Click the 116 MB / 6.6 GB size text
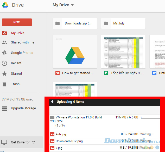The height and width of the screenshot is (152, 165). click(127, 117)
